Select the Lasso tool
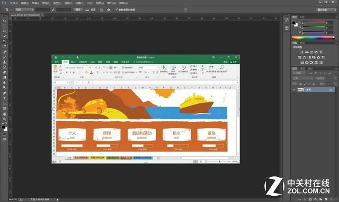The width and height of the screenshot is (339, 202). 4,31
